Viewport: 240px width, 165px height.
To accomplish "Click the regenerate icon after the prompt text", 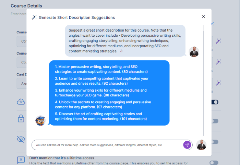I will [x=121, y=51].
